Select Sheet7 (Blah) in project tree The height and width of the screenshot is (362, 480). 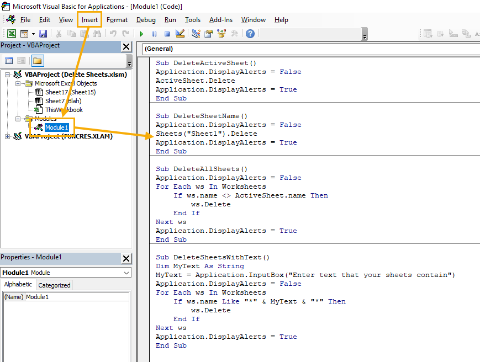(x=64, y=101)
